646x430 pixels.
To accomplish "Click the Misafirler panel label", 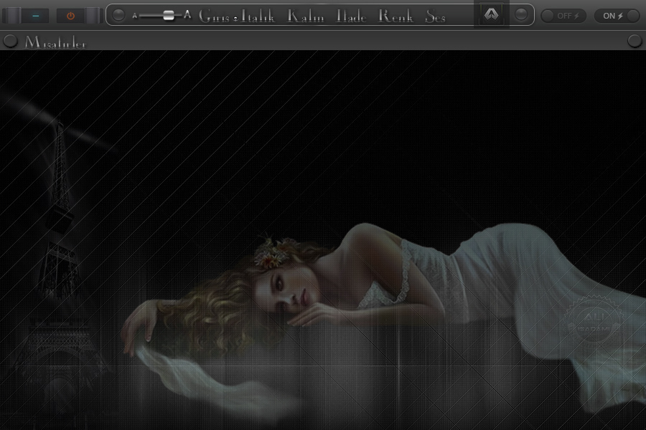I will (55, 43).
